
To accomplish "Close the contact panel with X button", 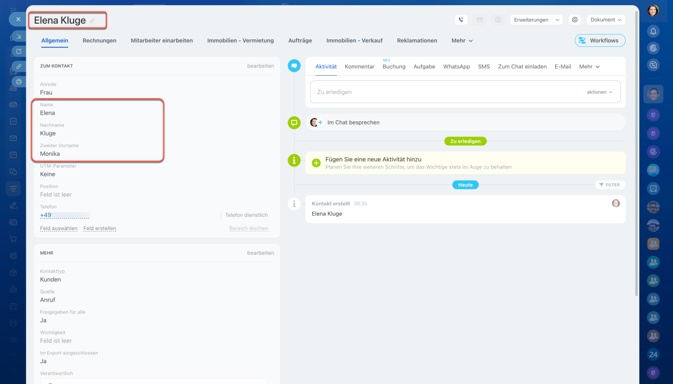I will pyautogui.click(x=18, y=19).
